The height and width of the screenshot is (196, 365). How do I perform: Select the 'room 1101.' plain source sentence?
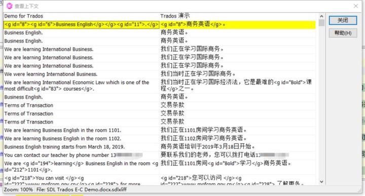[x=81, y=130]
